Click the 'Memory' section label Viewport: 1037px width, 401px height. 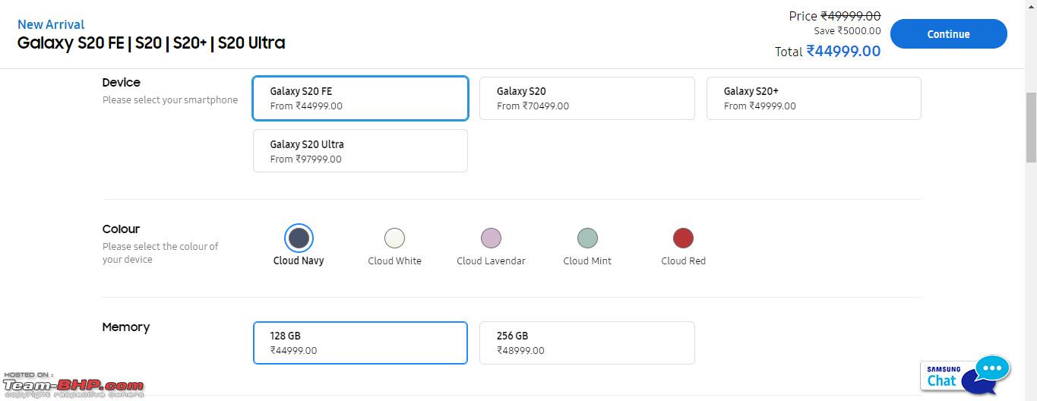(x=126, y=327)
